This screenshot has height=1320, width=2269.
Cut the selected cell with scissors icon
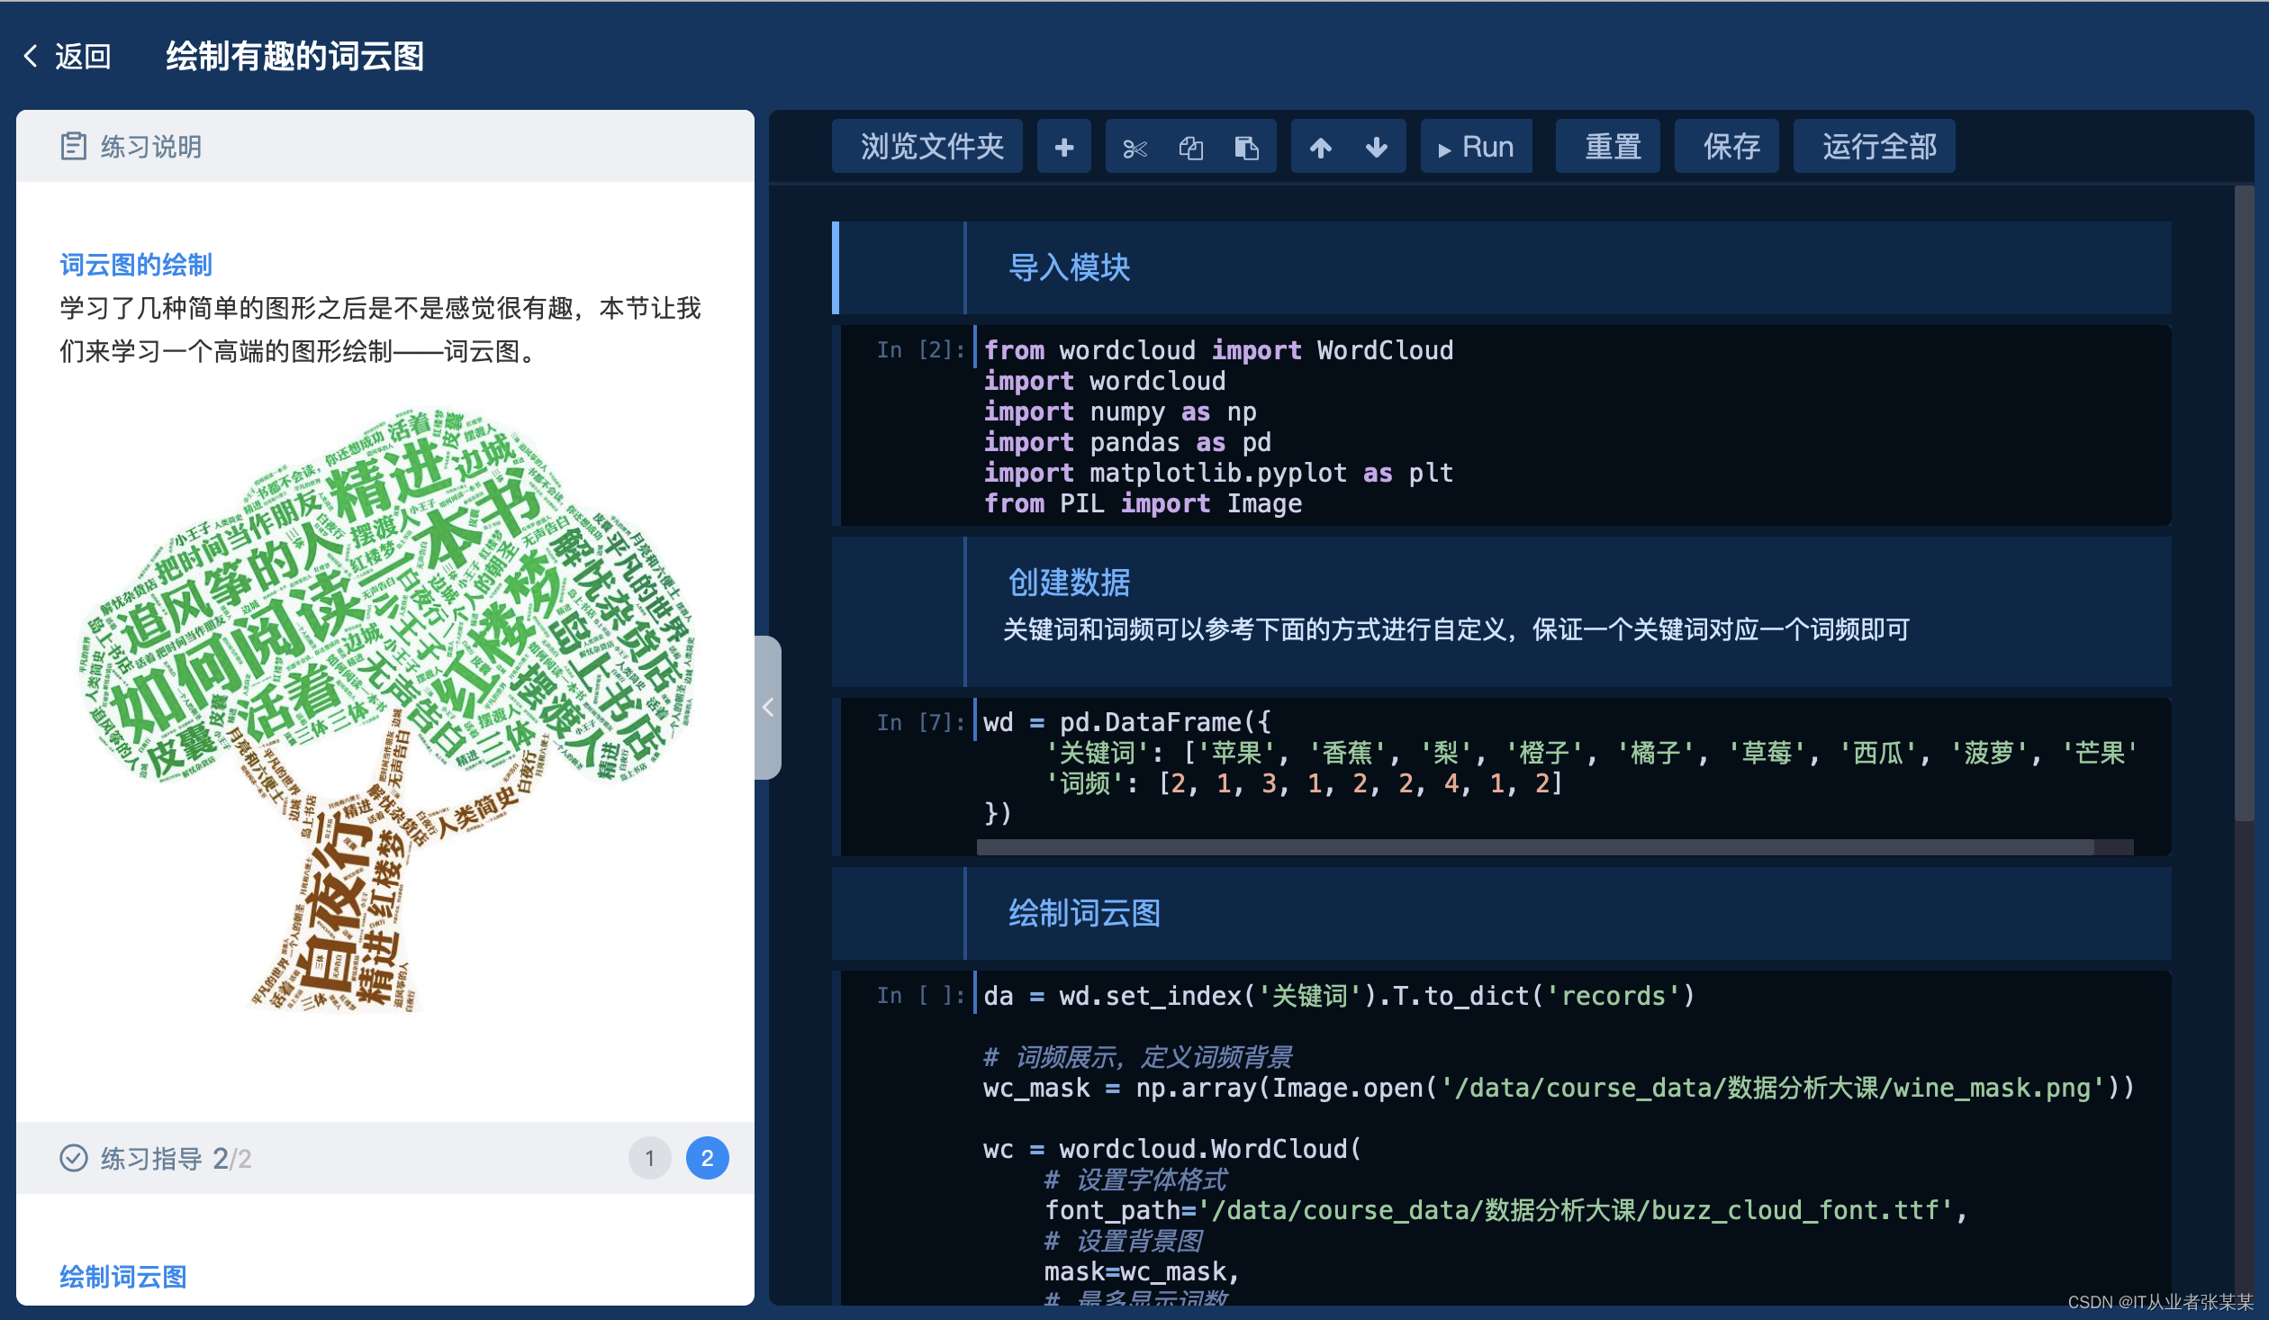[x=1135, y=146]
